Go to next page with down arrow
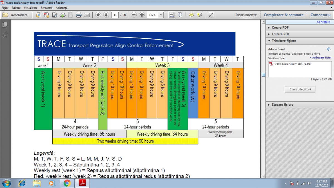This screenshot has width=334, height=188. point(106,15)
